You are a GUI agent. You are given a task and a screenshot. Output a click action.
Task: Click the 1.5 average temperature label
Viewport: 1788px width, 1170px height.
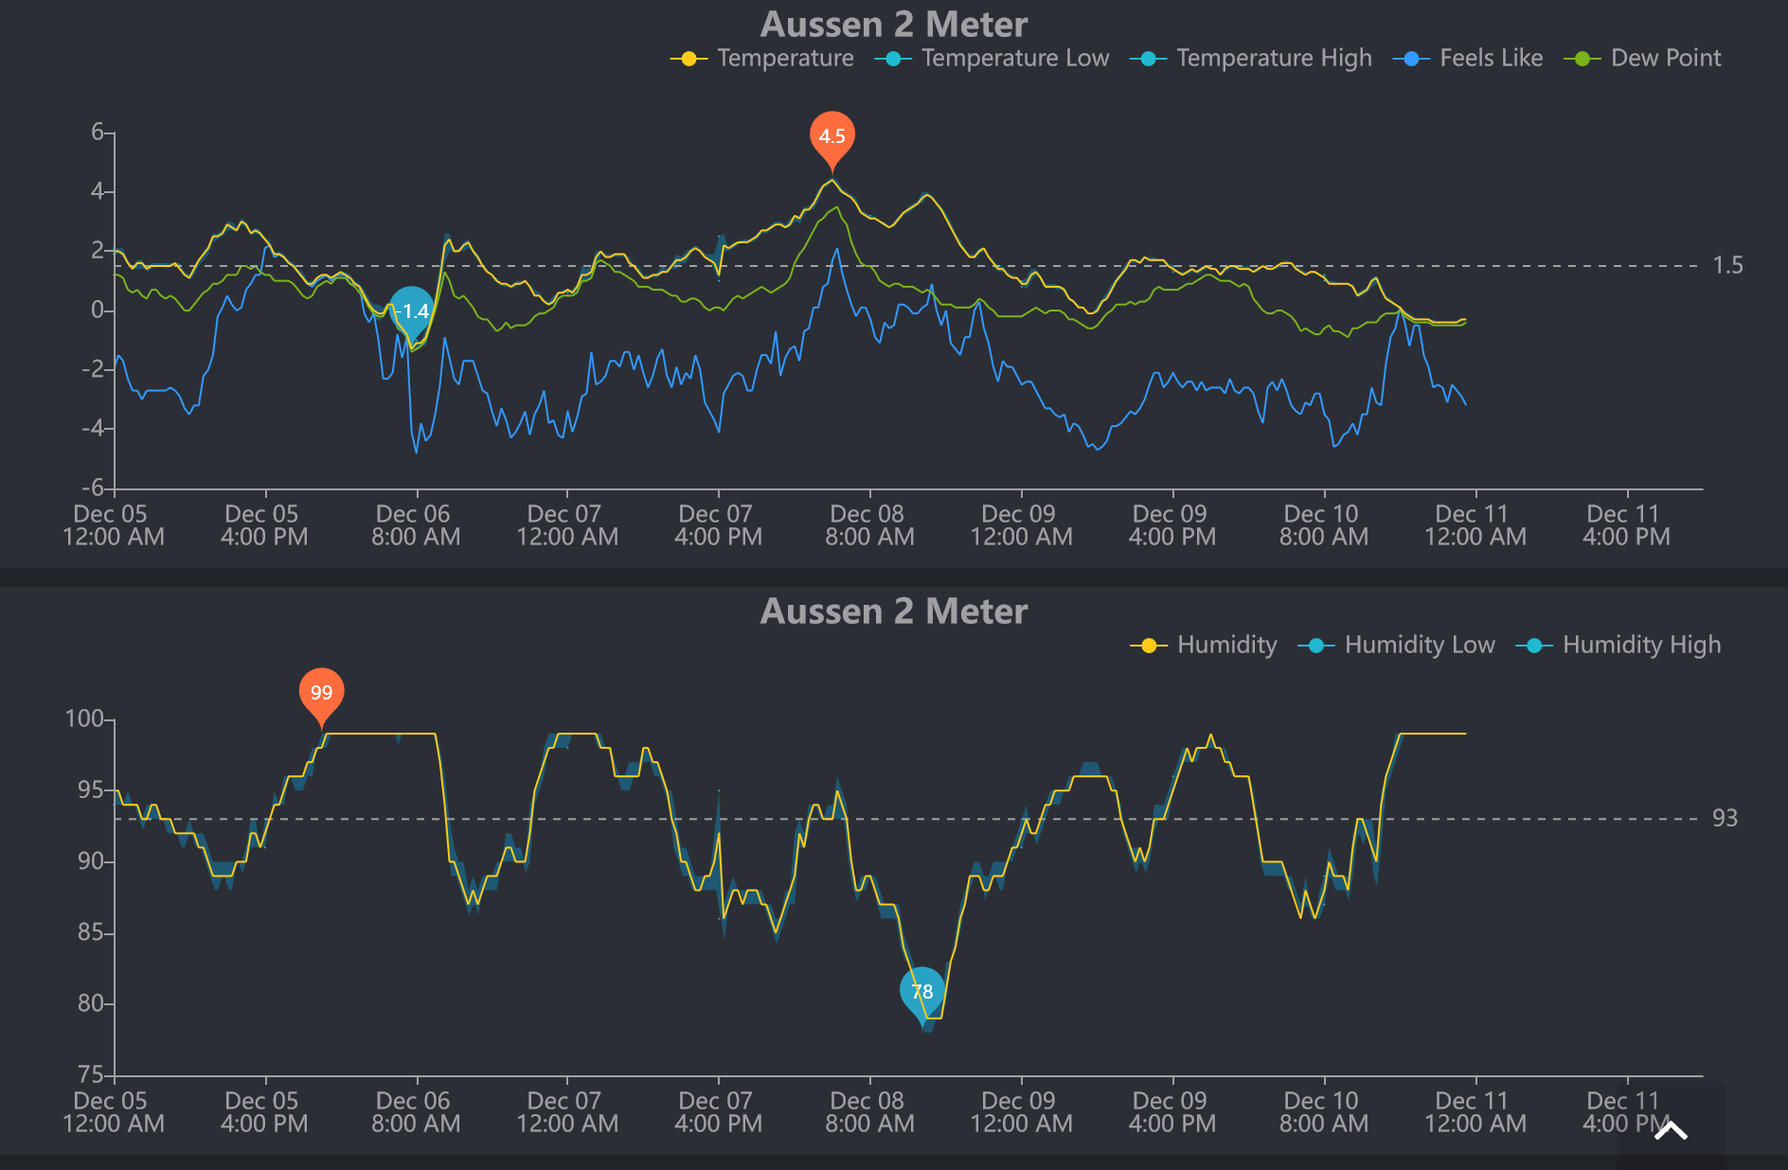[x=1728, y=266]
